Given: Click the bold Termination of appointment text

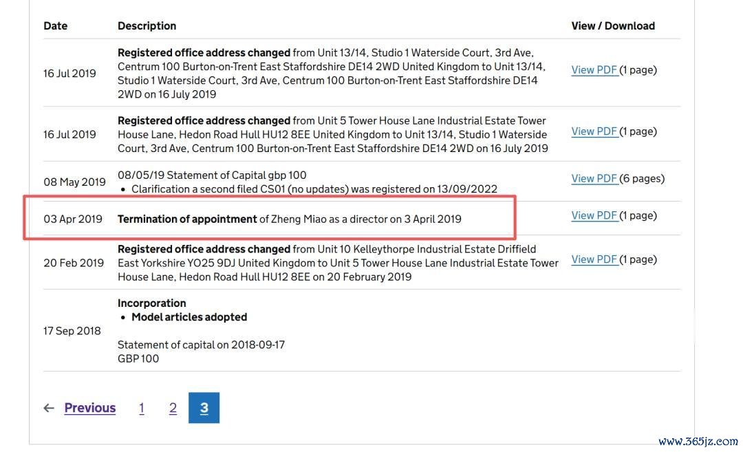Looking at the screenshot, I should click(x=187, y=219).
